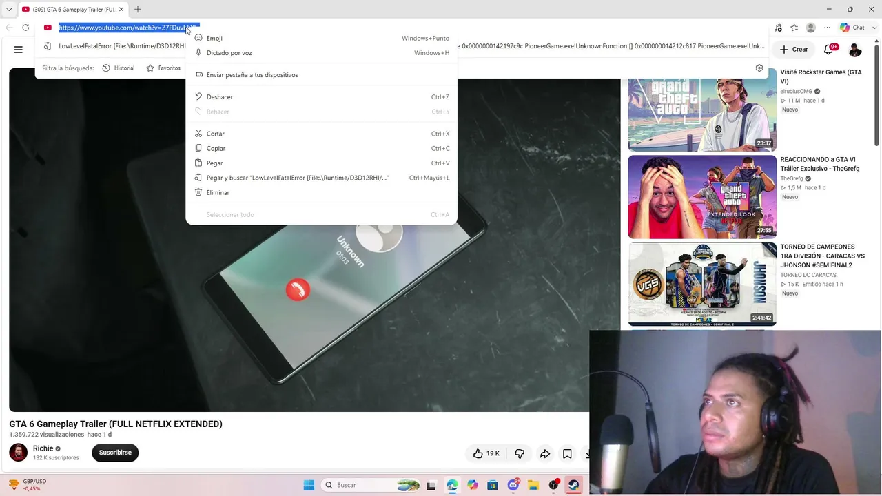The image size is (882, 496).
Task: Go to TORNEO DC CARACAS channel
Action: tap(808, 275)
